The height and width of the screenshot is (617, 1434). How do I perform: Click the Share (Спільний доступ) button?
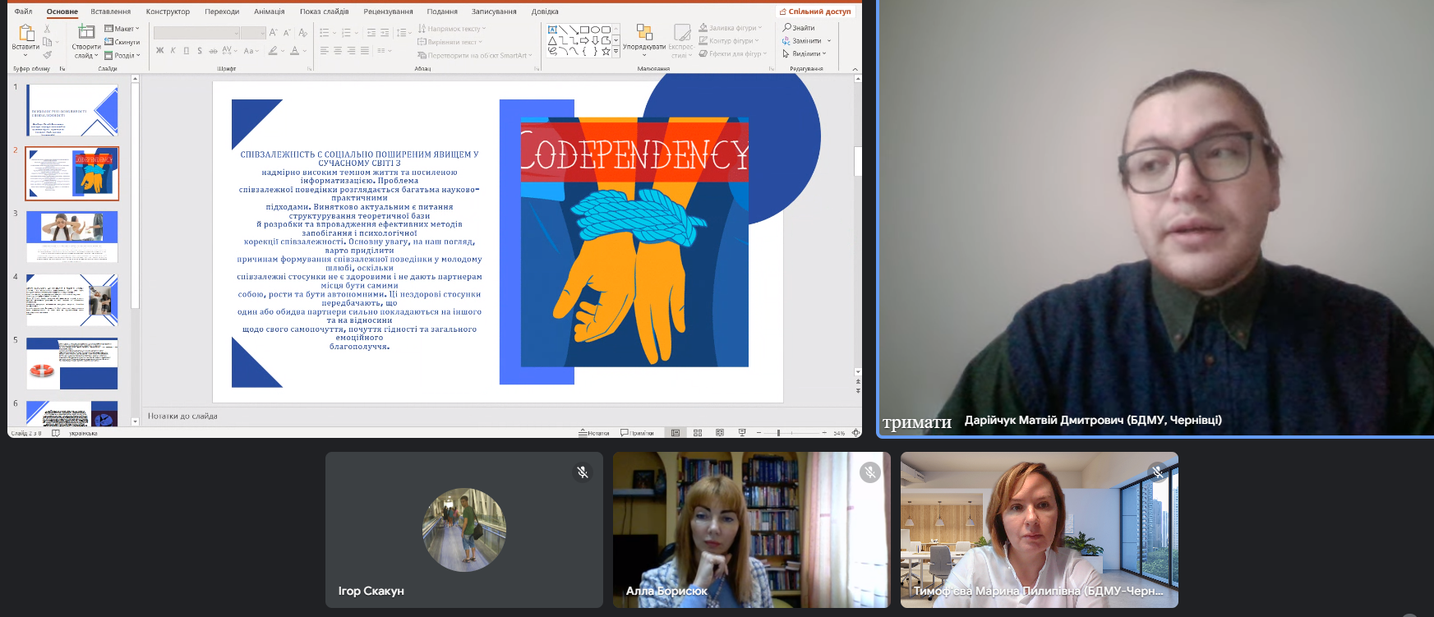tap(815, 12)
